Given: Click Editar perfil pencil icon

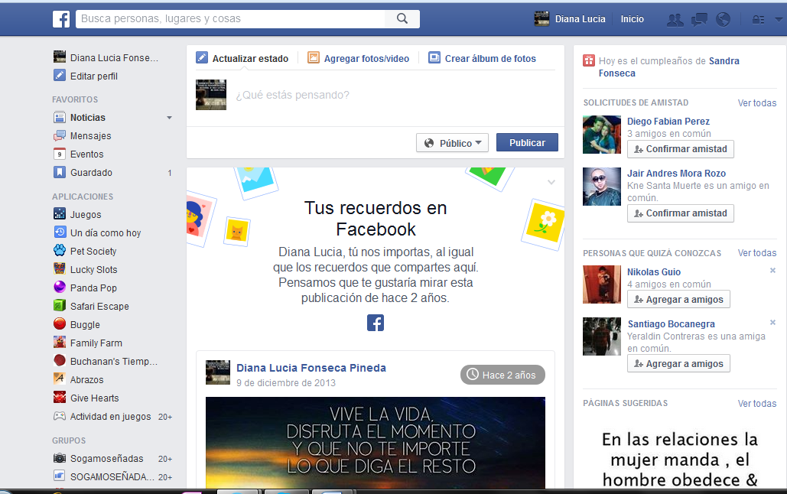Looking at the screenshot, I should pos(59,75).
